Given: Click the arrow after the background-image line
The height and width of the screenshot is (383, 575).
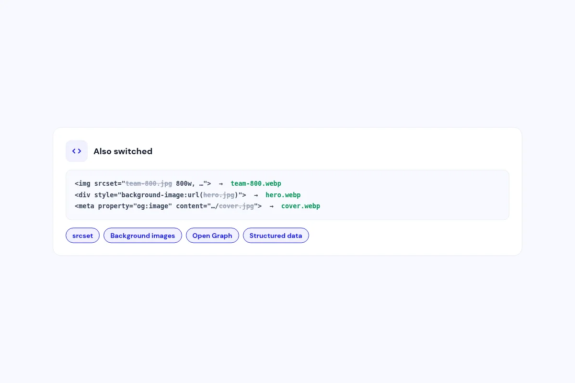Looking at the screenshot, I should 256,195.
